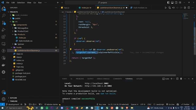
Task: Toggle the secondary side bar layout
Action: click(x=176, y=2)
